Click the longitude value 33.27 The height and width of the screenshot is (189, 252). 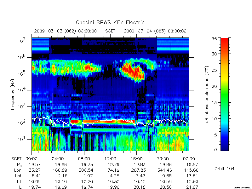pos(35,170)
